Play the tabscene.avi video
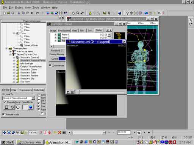Viewport: 194px width, 145px height. pyautogui.click(x=68, y=92)
